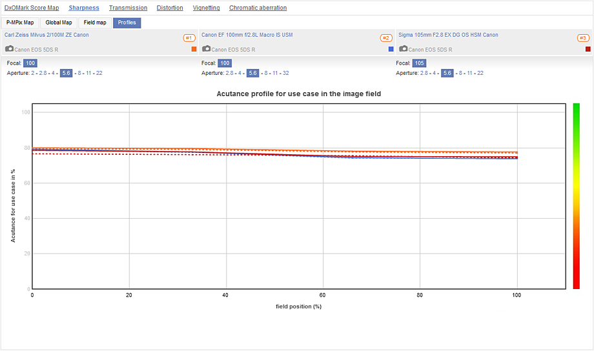Click camera icon under Canon EF 100mm lens
594x351 pixels.
click(x=206, y=49)
